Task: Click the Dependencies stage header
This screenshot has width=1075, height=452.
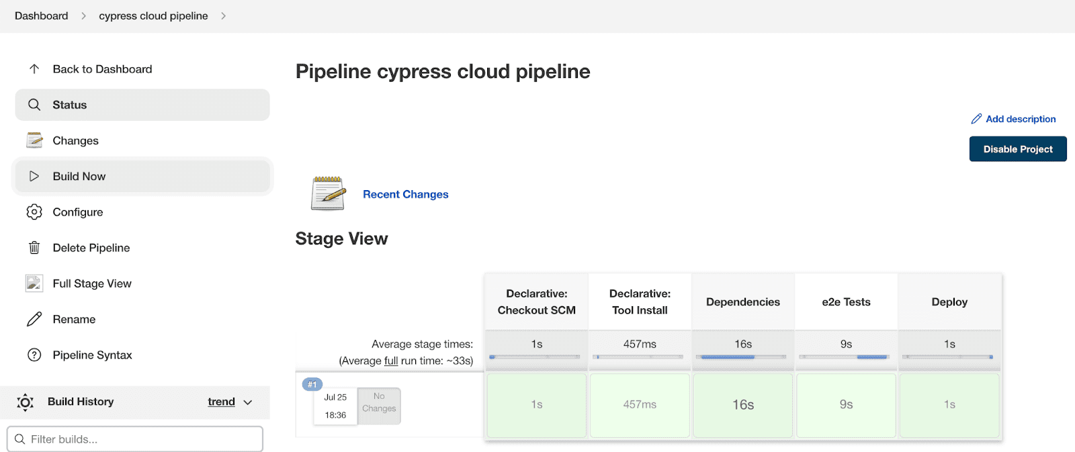Action: [x=743, y=302]
